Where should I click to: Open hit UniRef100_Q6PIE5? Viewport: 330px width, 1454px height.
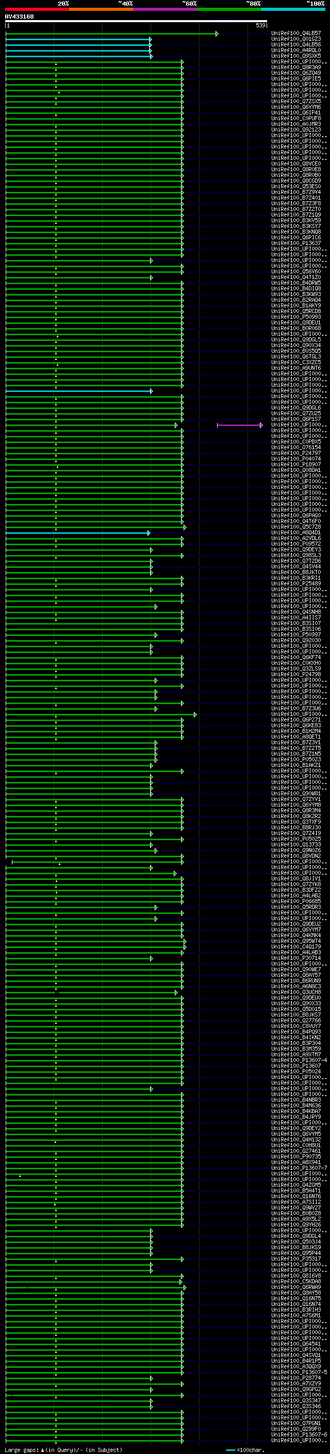click(296, 78)
